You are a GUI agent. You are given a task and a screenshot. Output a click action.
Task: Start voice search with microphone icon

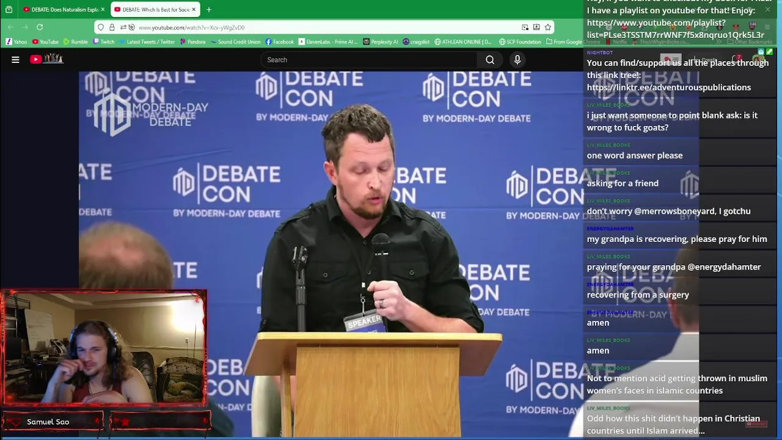tap(517, 60)
